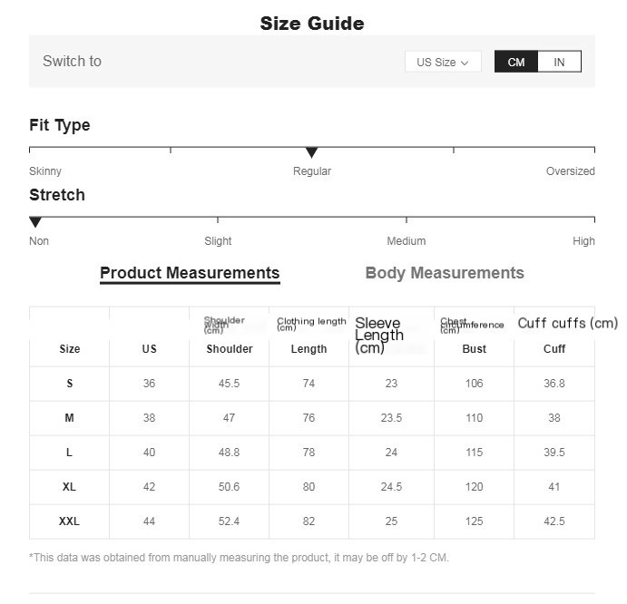Click the Stretch scale triangle marker
Viewport: 627px width, 604px height.
(x=35, y=222)
